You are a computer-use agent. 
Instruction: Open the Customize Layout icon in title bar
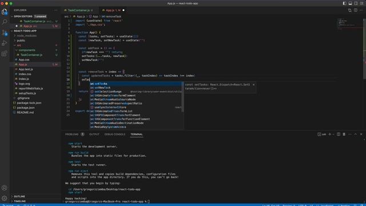361,3
